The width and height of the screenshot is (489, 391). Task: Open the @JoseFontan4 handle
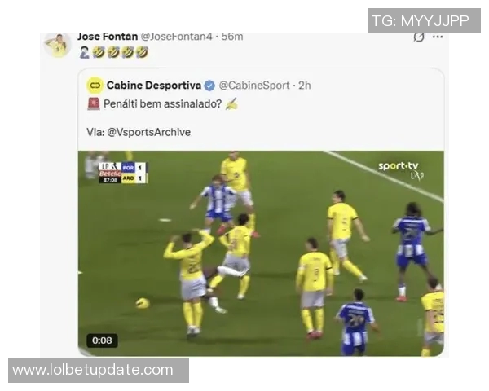pos(177,37)
